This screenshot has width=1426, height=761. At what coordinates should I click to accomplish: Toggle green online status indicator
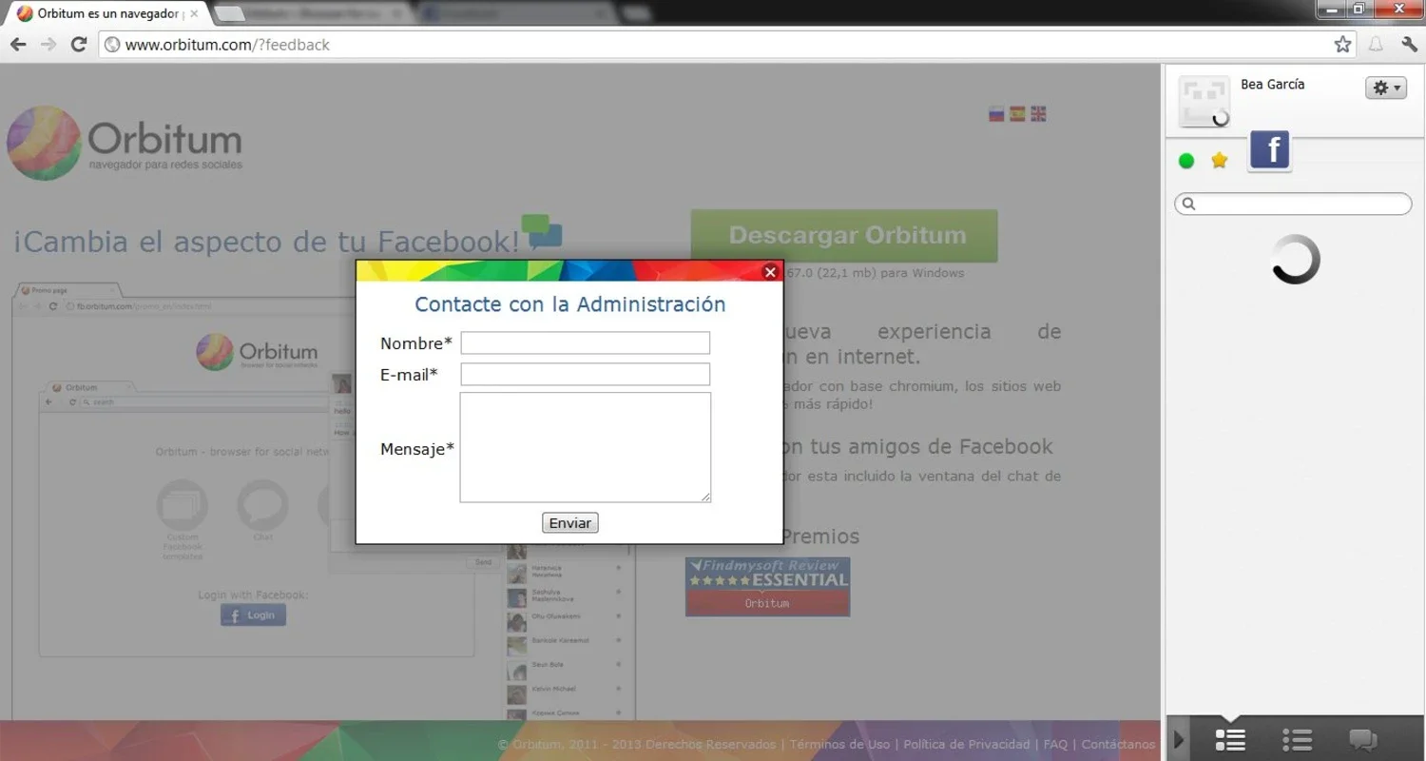[x=1185, y=161]
